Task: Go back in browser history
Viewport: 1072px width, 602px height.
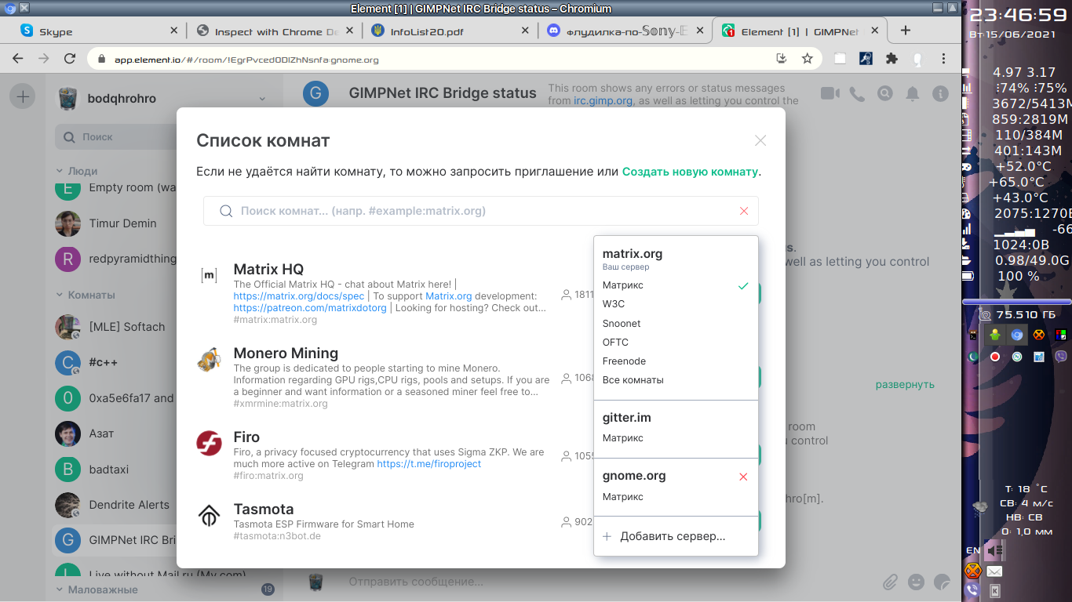Action: click(x=18, y=59)
